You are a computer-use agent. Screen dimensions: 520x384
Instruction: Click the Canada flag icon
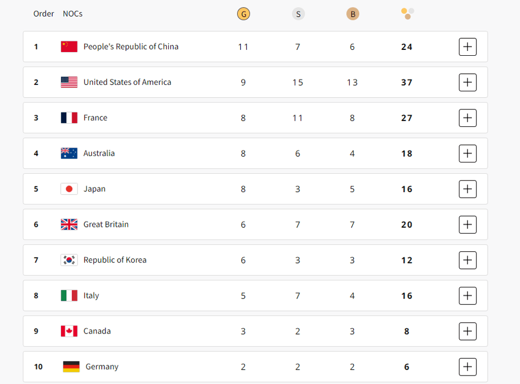click(69, 331)
